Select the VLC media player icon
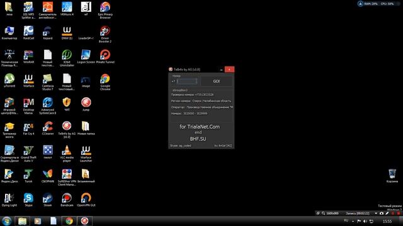 (x=67, y=153)
